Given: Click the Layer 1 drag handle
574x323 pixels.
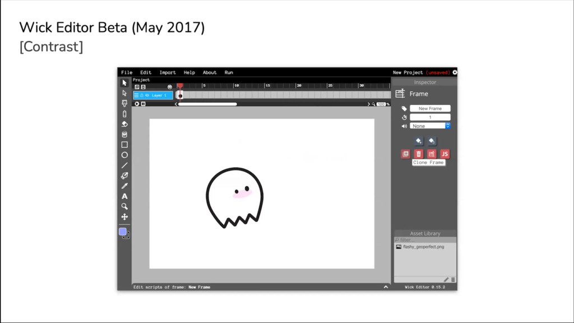Looking at the screenshot, I should click(137, 95).
